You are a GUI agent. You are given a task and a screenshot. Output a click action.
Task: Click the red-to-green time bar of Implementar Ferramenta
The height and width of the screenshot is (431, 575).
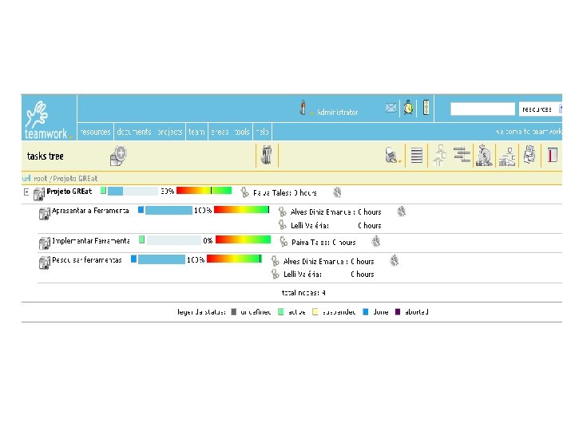point(243,239)
